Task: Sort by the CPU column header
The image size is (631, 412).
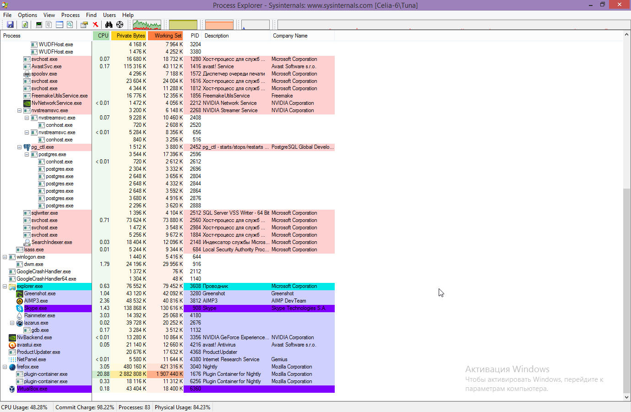Action: 102,36
